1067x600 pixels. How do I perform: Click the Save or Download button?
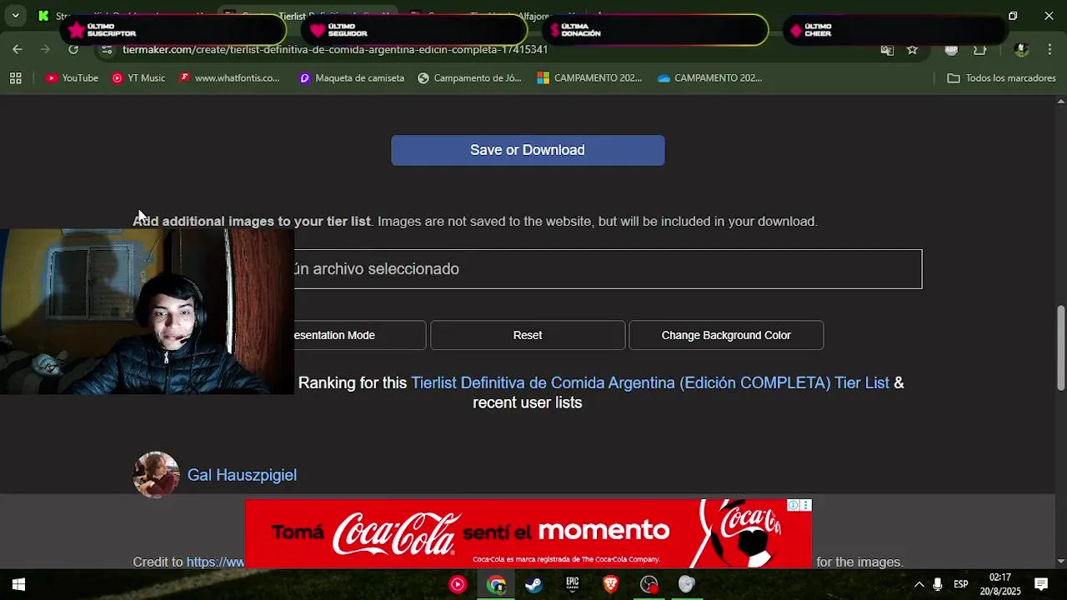click(528, 150)
